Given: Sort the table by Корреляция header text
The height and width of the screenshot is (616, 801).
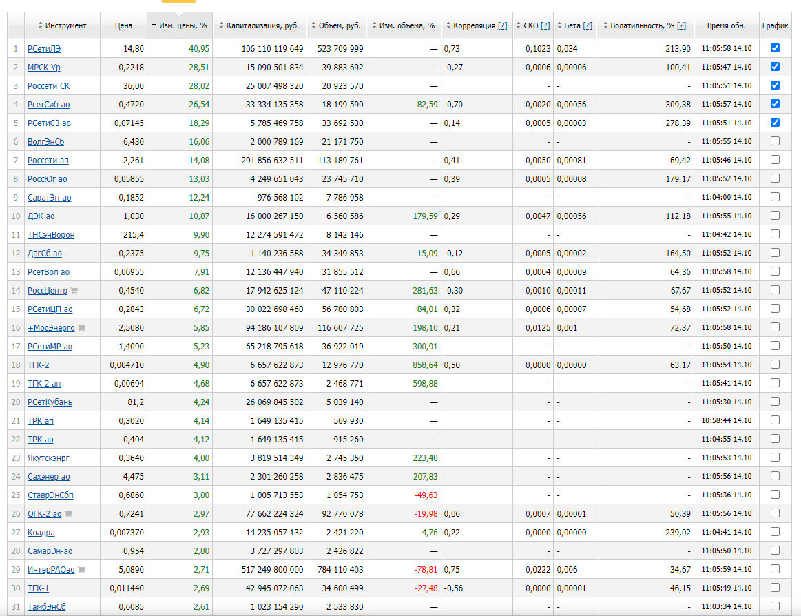Looking at the screenshot, I should pos(474,25).
